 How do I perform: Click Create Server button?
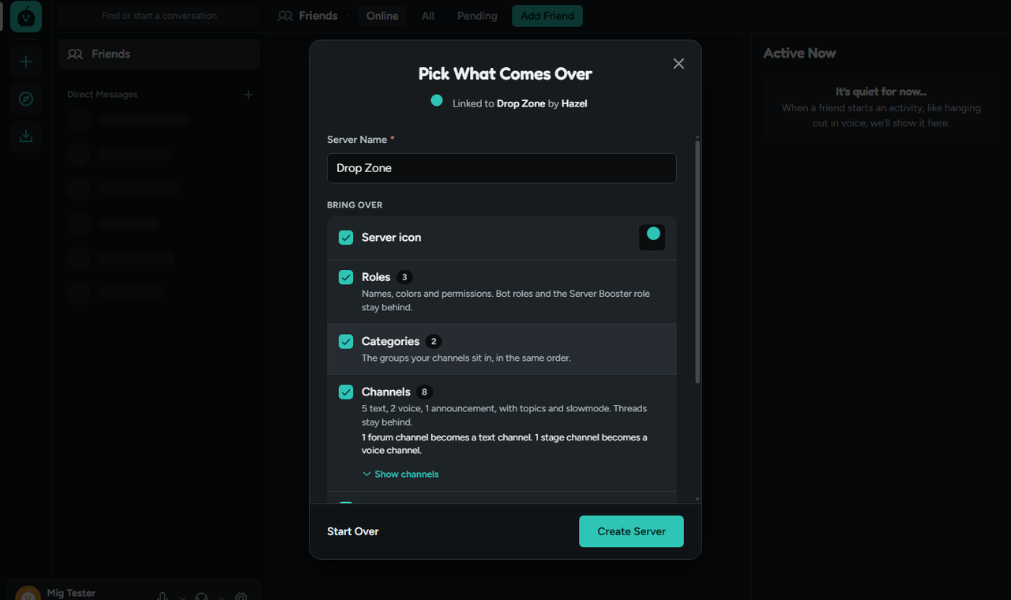[631, 531]
